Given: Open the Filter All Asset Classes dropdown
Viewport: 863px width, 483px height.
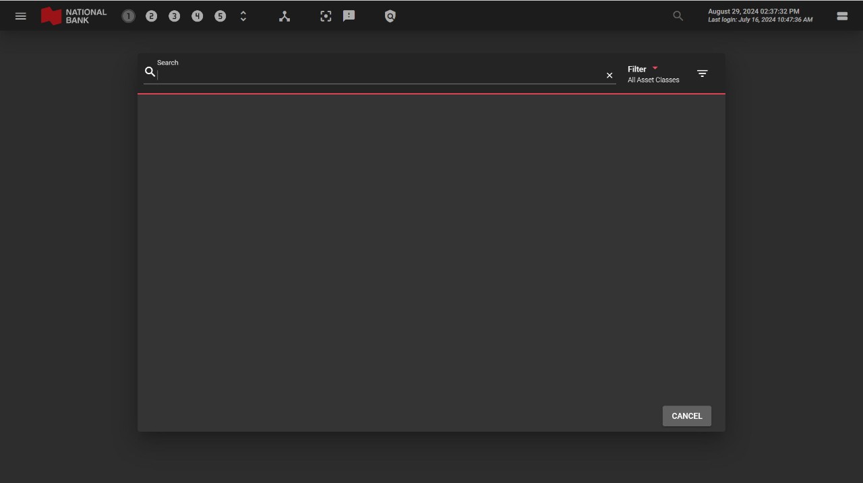Looking at the screenshot, I should [653, 74].
